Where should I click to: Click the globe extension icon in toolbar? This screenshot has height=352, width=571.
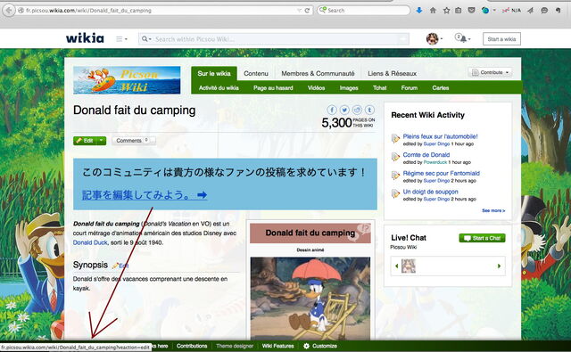tap(485, 10)
